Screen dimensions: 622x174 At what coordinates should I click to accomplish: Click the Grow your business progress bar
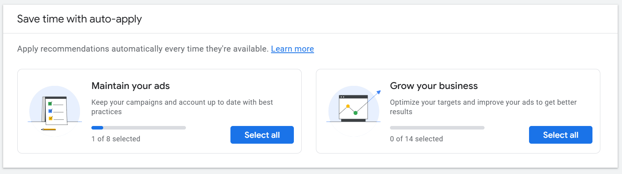pos(437,128)
